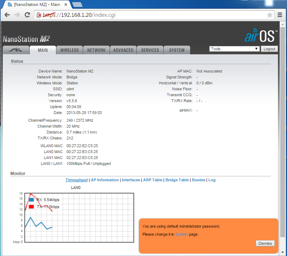287x256 pixels.
Task: Click the browser forward arrow
Action: 17,15
